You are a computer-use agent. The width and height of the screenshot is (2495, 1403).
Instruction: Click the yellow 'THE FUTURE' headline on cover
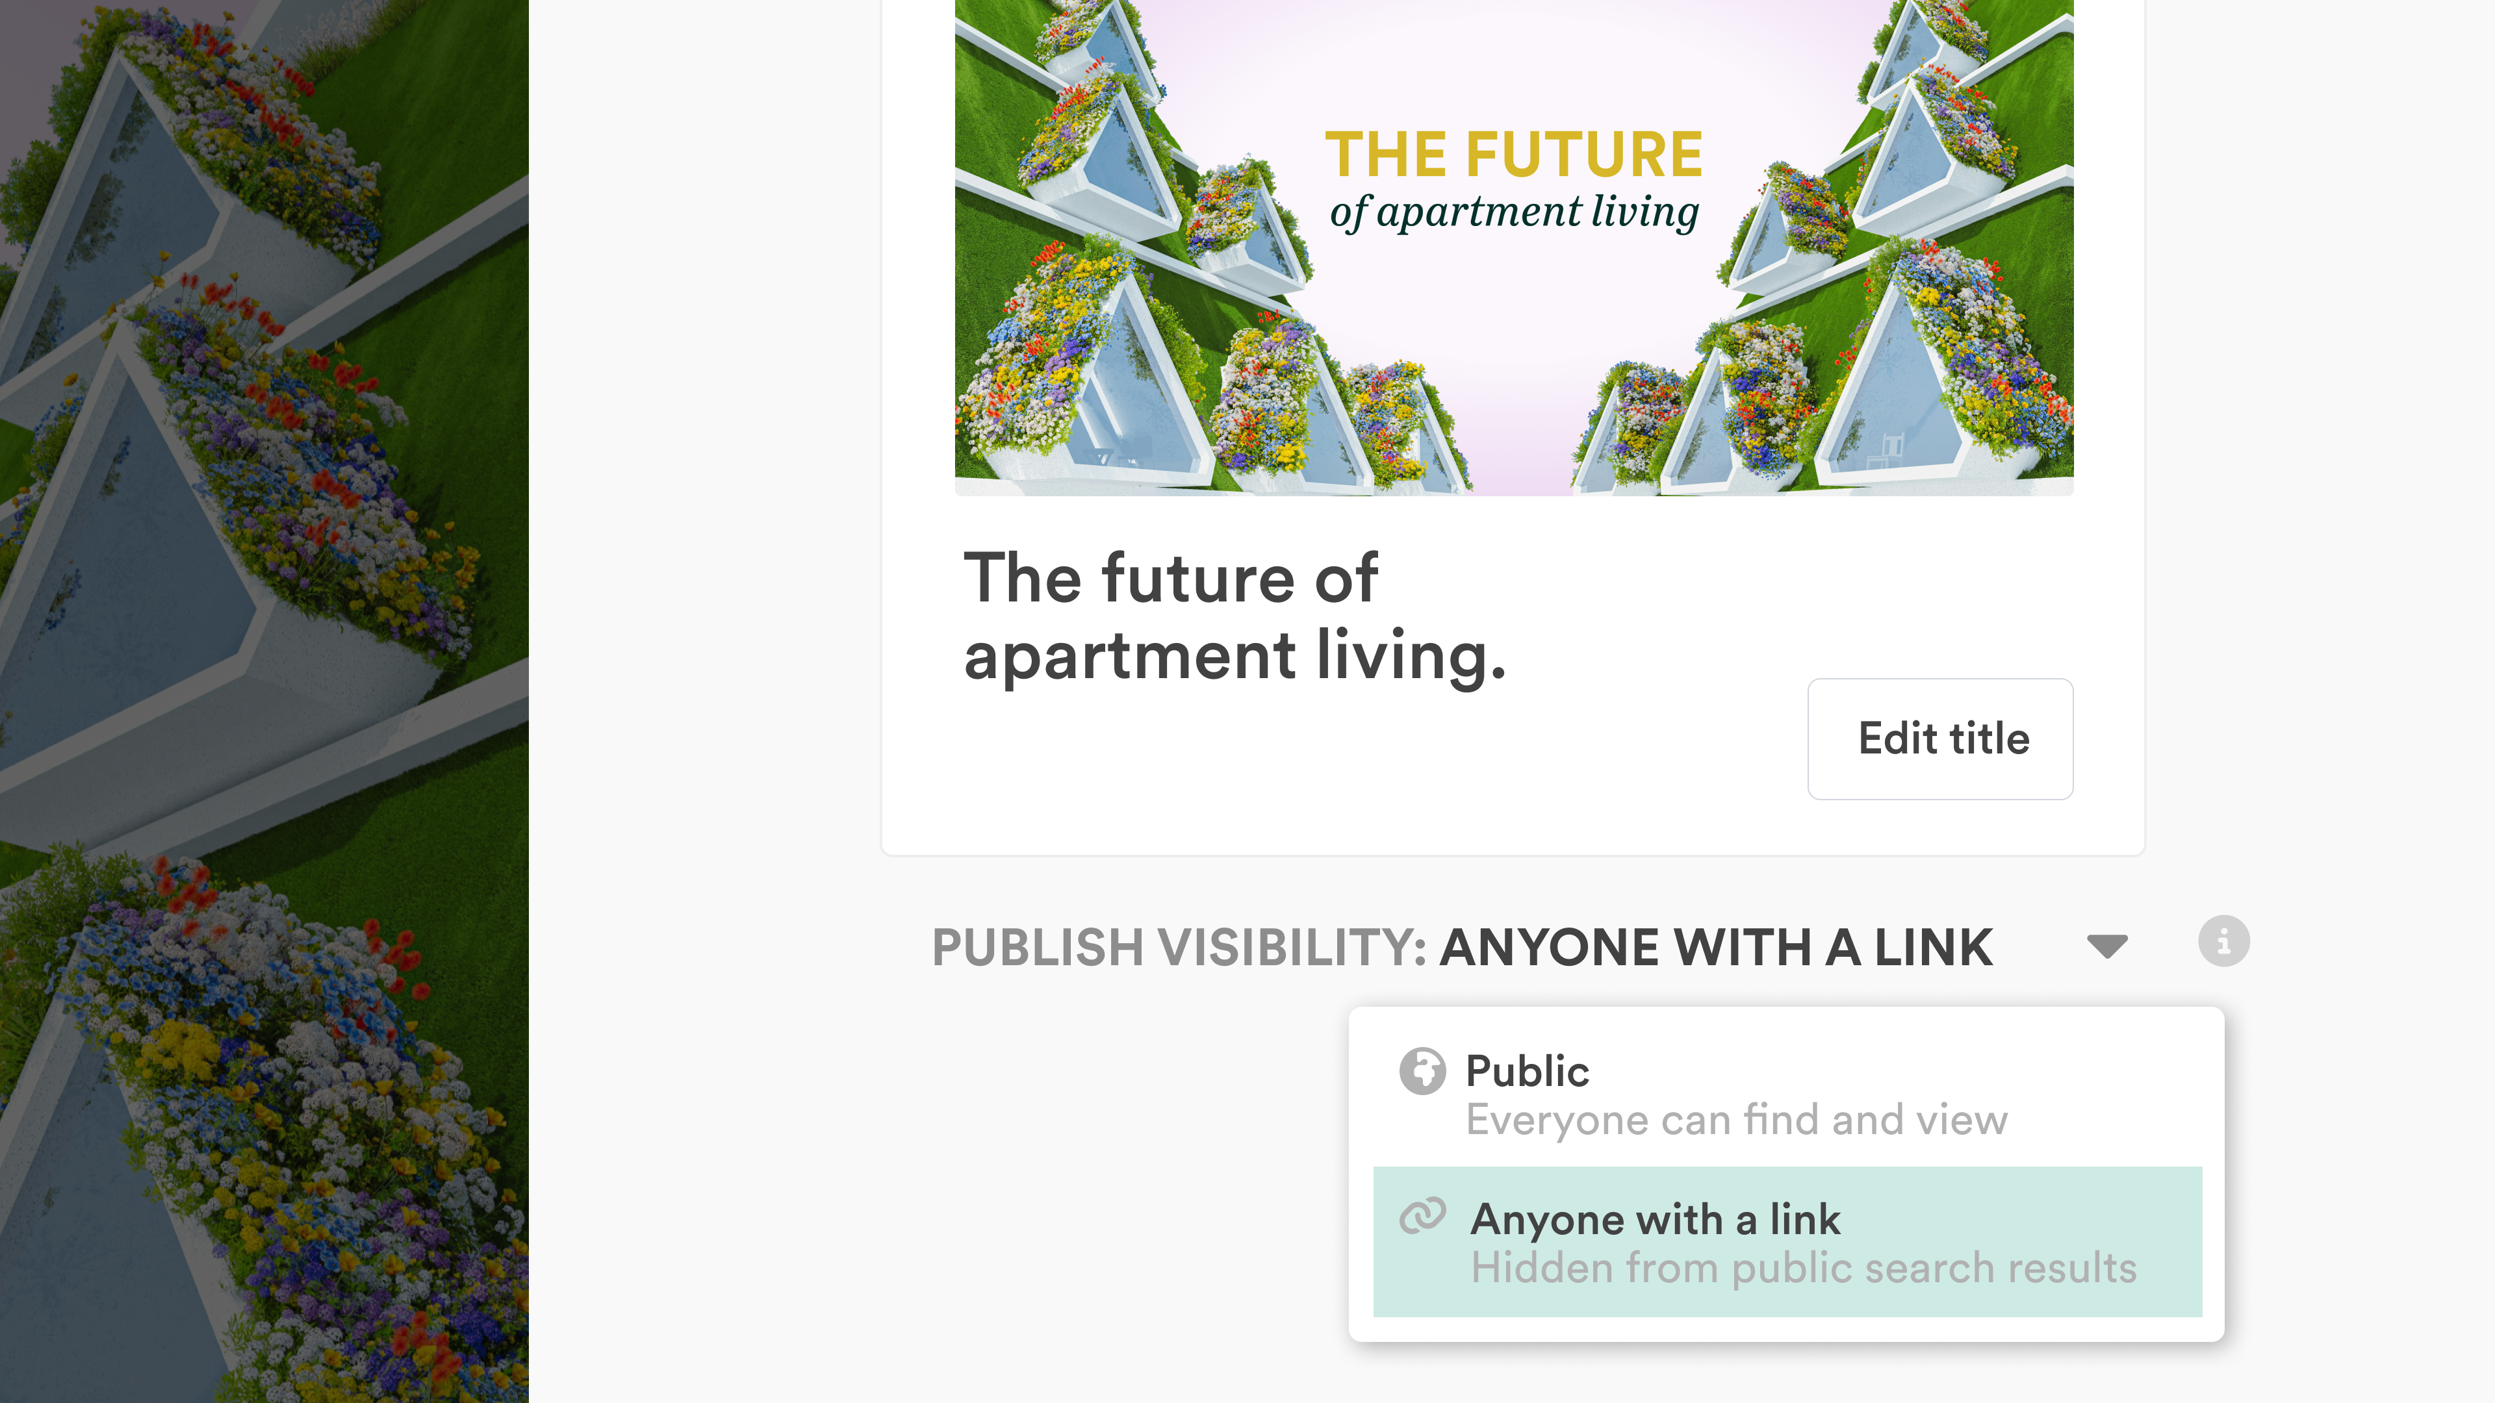(1513, 155)
